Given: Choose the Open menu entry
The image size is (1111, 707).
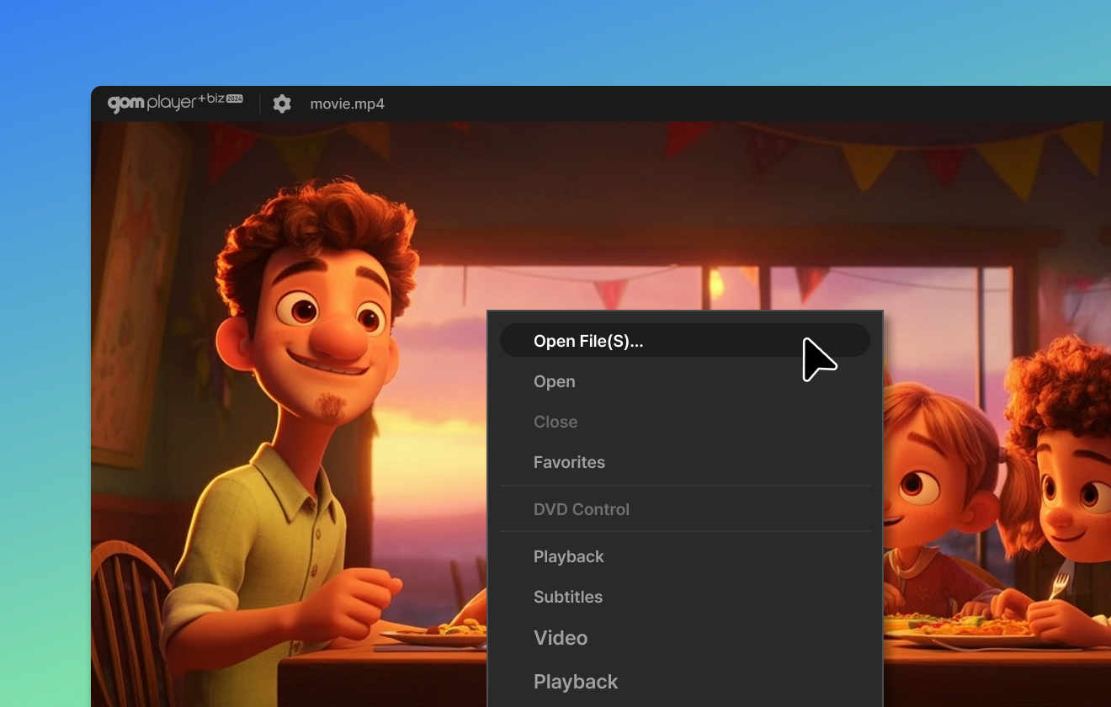Looking at the screenshot, I should [555, 381].
